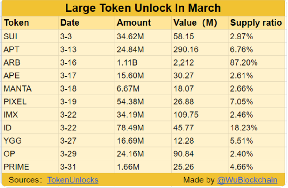Click the 18.23% supply ratio cell

coord(244,128)
